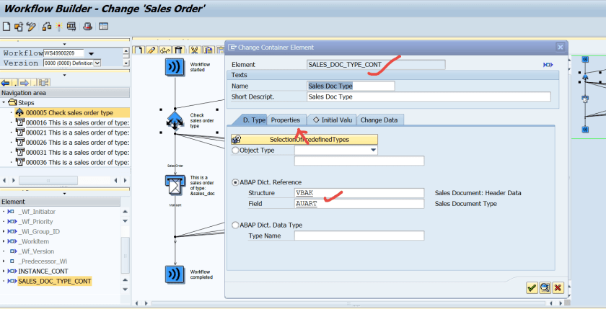
Task: Select the ABAP Dict. Data Type radio button
Action: click(x=235, y=225)
